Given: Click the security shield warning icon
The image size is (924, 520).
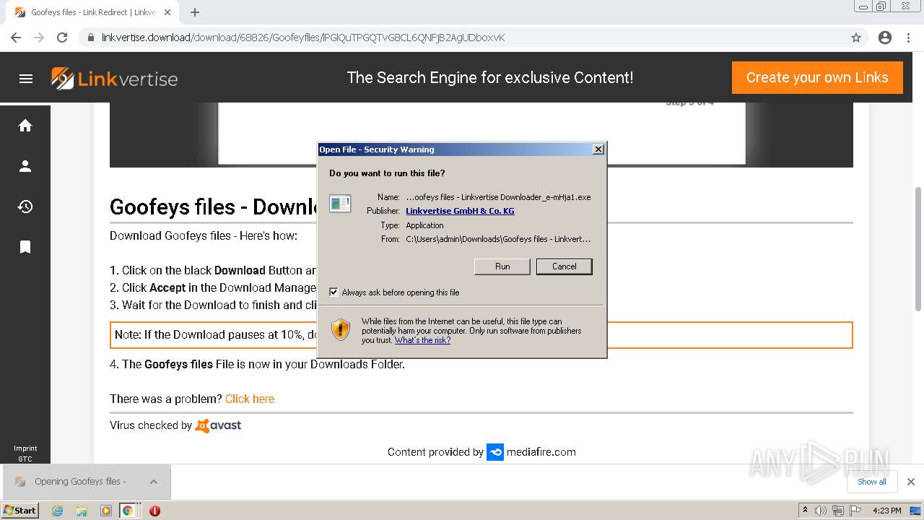Looking at the screenshot, I should [341, 330].
